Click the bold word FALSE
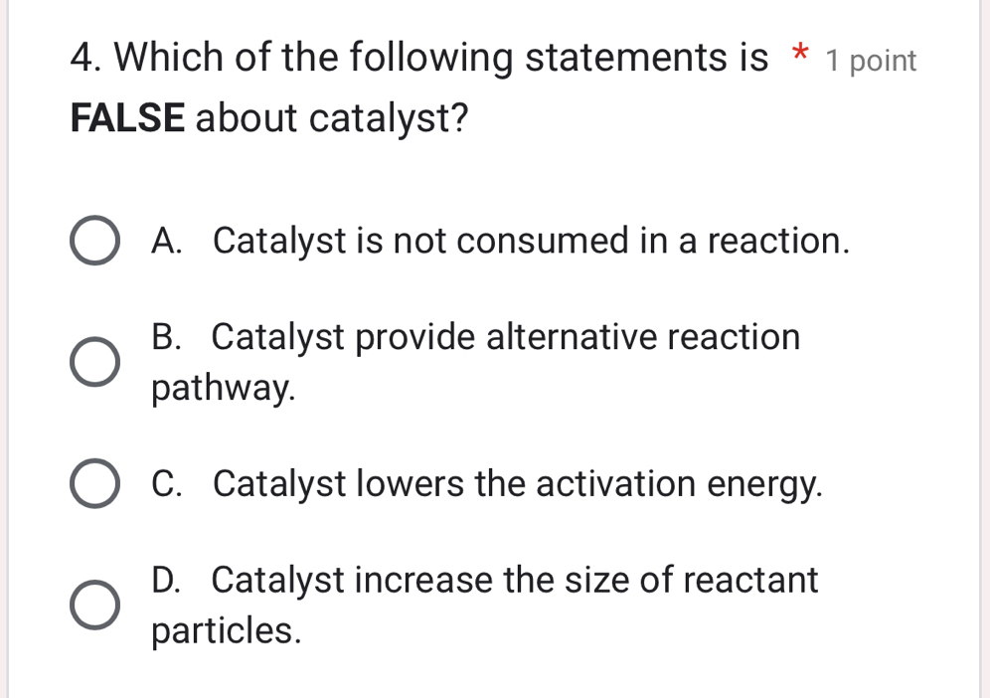Image resolution: width=990 pixels, height=698 pixels. point(128,120)
